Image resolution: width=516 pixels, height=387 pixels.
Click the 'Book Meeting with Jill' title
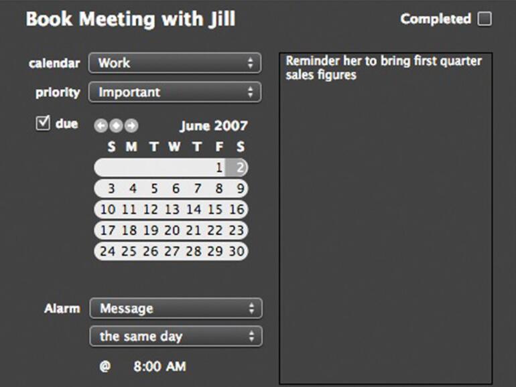131,19
